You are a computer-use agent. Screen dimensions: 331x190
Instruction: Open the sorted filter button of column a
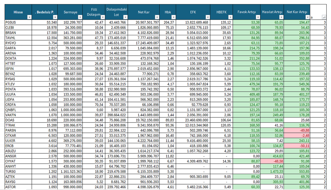pos(324,18)
